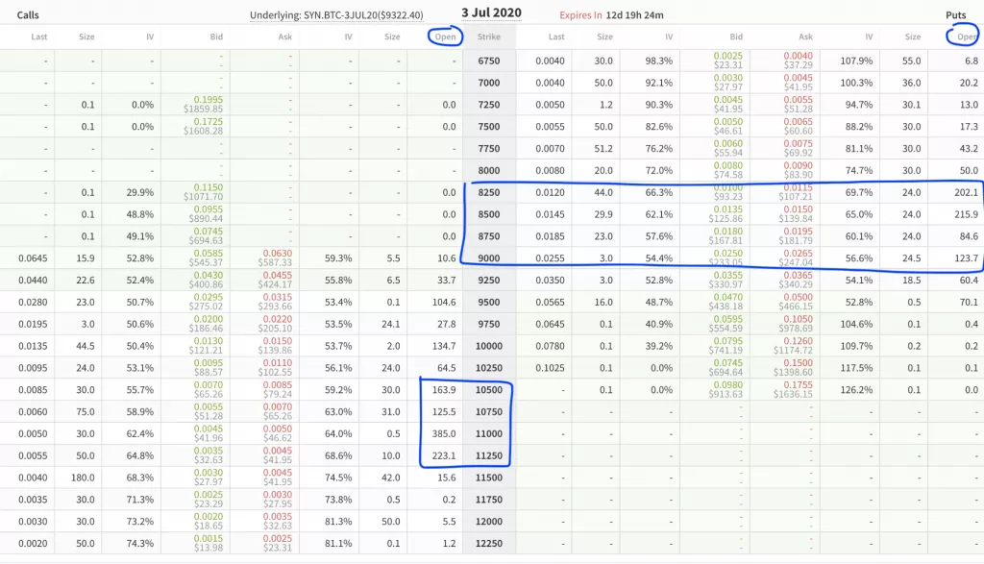Select put open interest 215.9 at 8500 strike
The width and height of the screenshot is (984, 564).
pyautogui.click(x=964, y=214)
